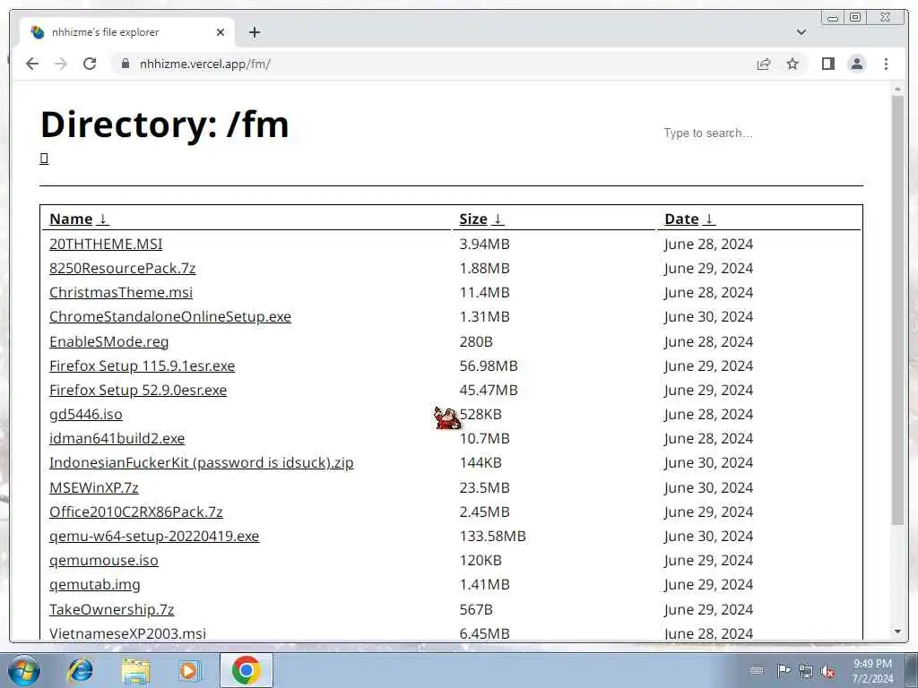Open the gd5446.iso link
This screenshot has width=918, height=688.
click(85, 414)
